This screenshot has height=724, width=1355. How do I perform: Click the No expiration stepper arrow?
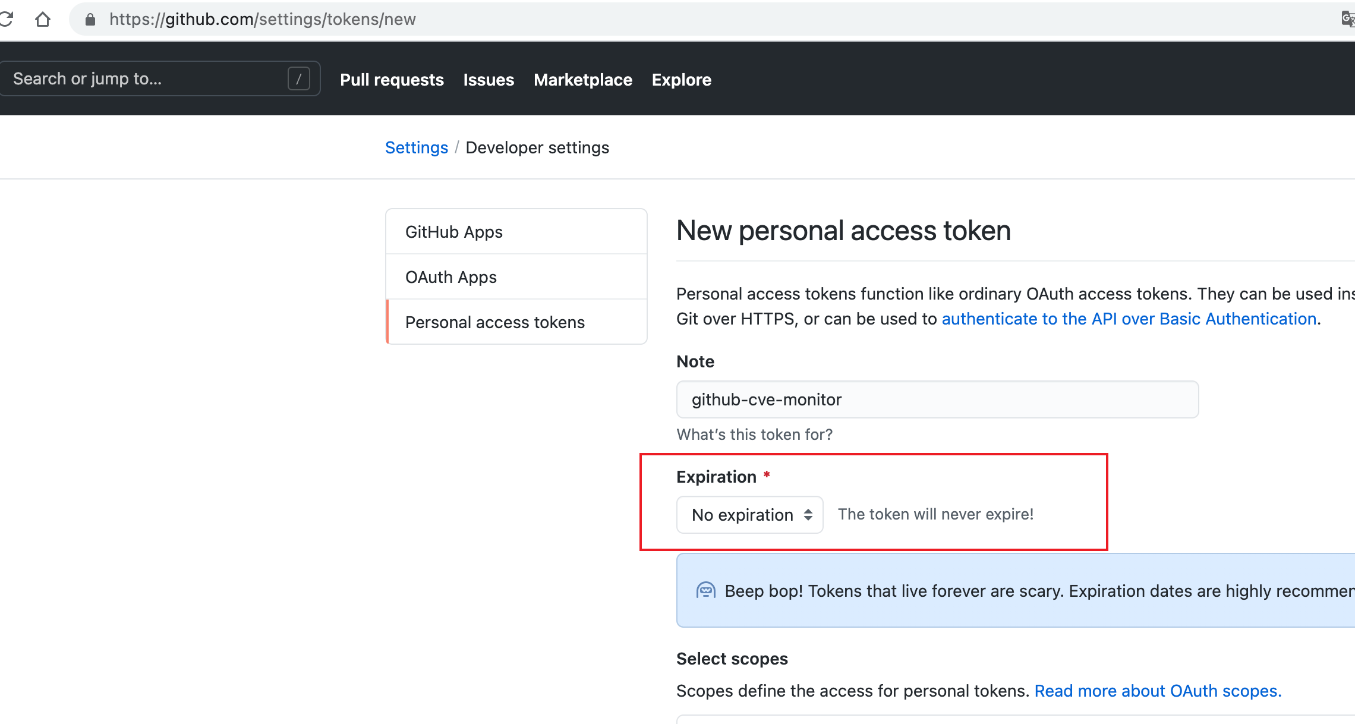pos(808,514)
